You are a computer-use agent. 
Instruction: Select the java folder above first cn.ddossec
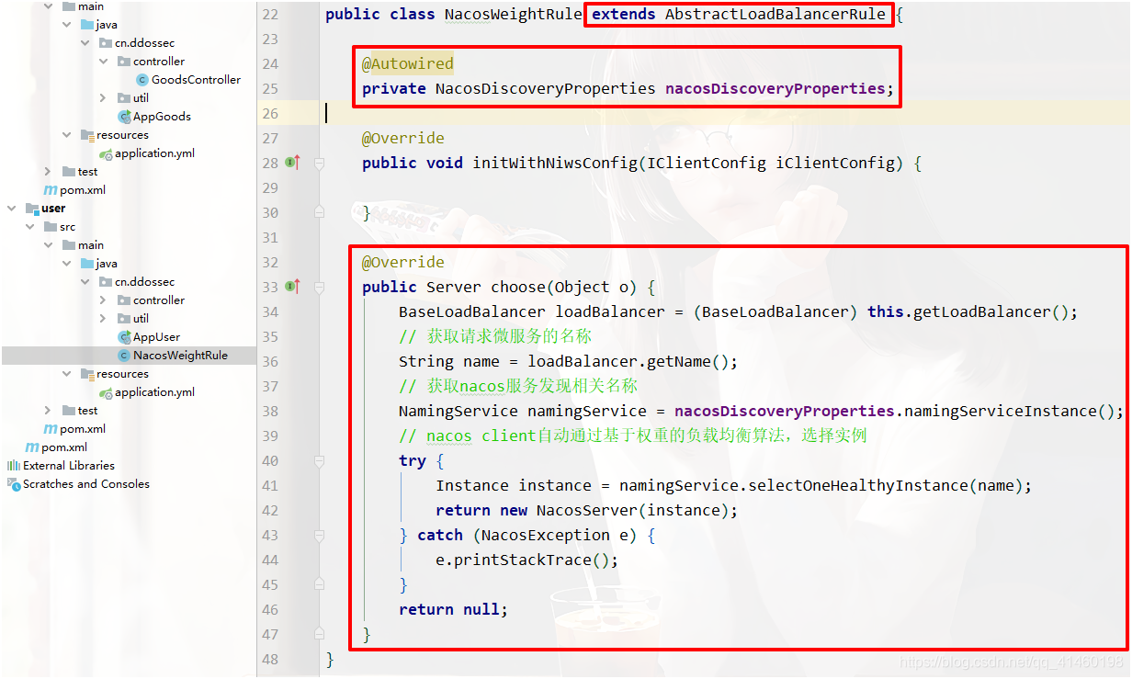[107, 25]
